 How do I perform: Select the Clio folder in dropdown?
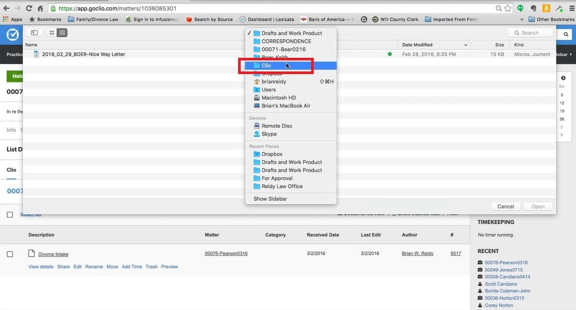coord(266,66)
